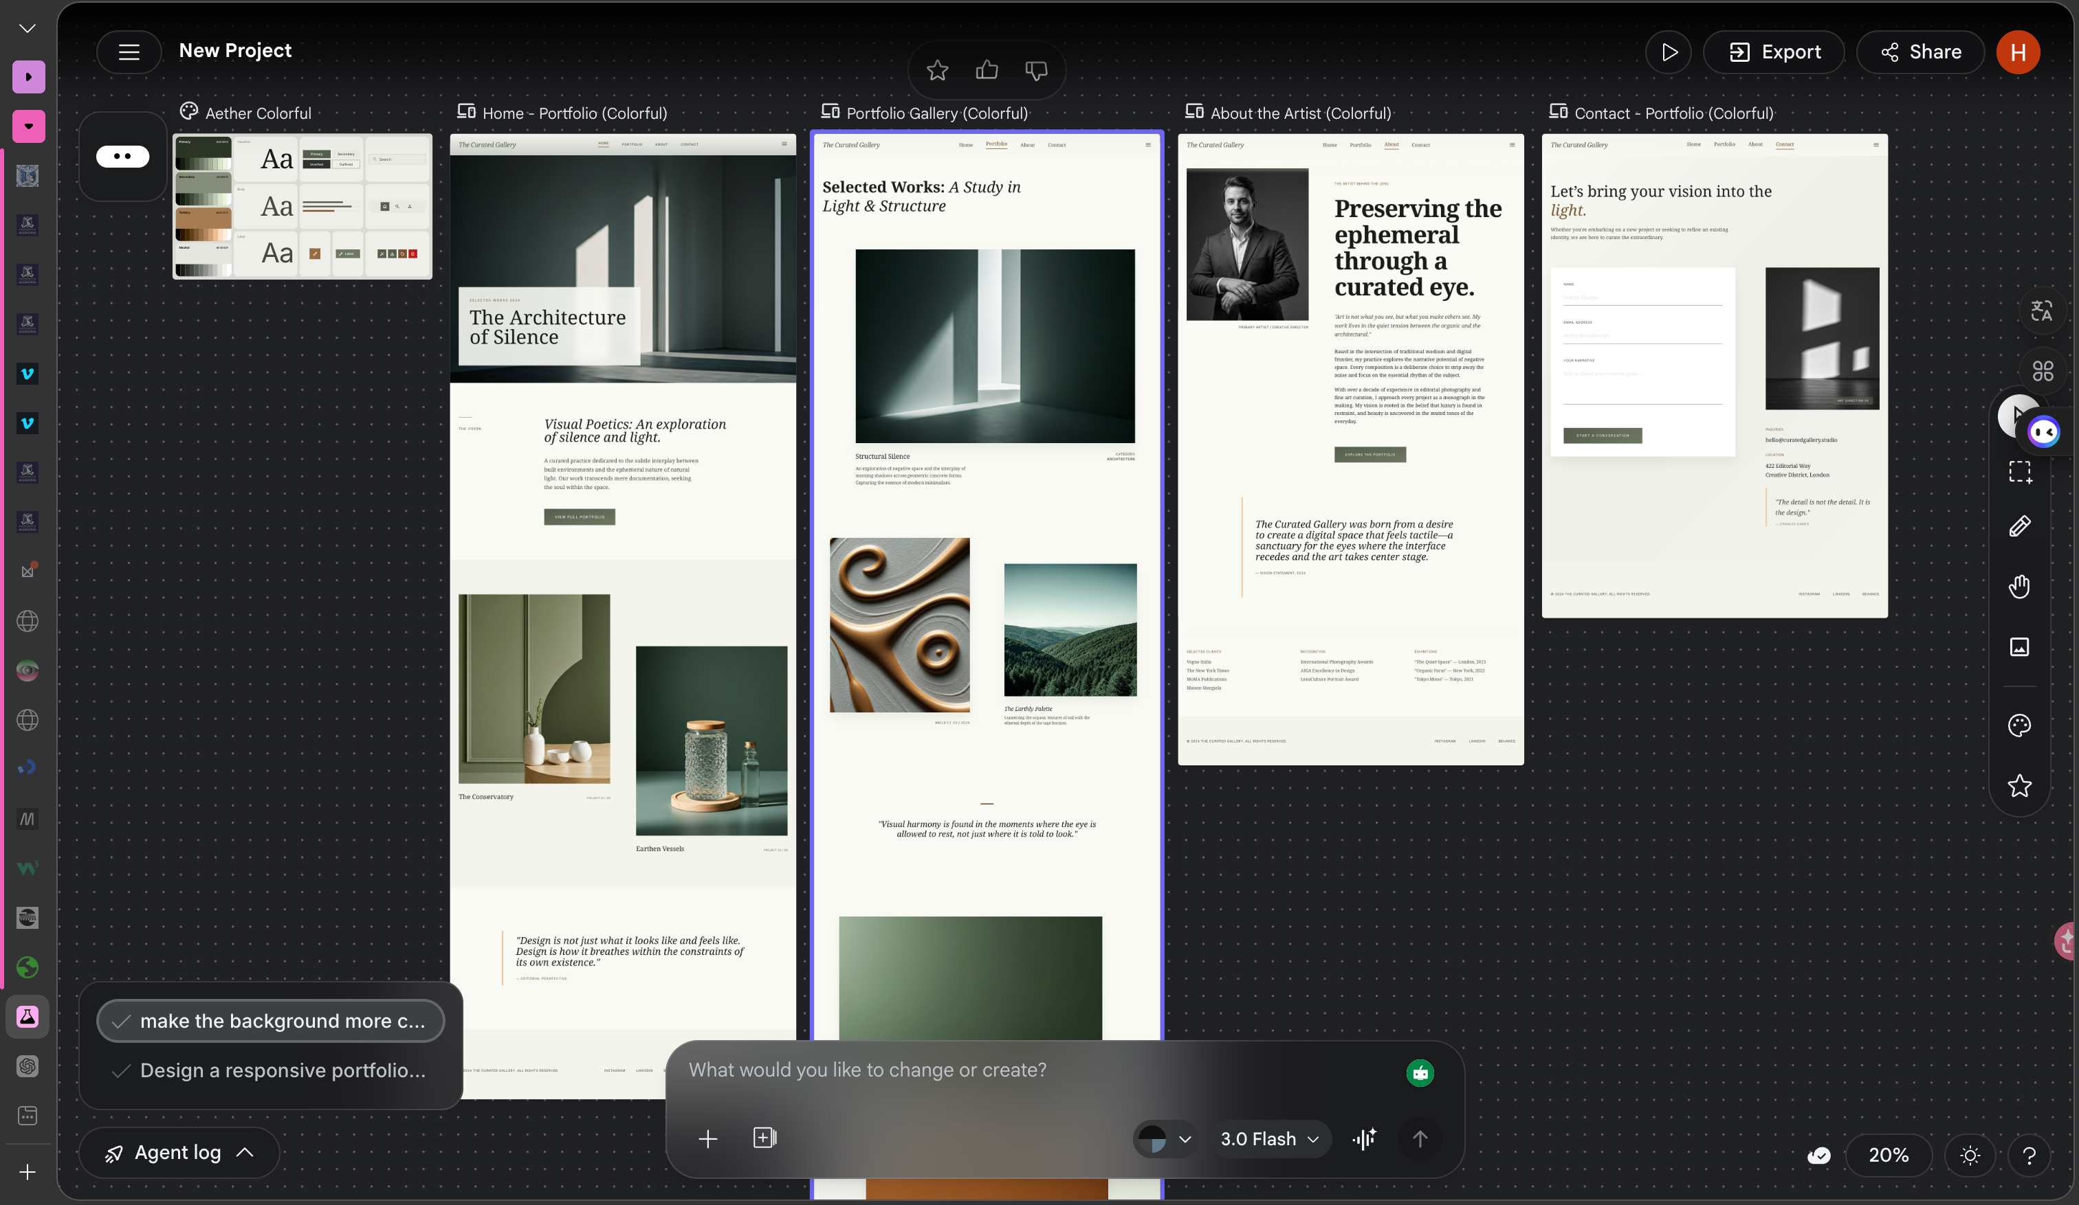This screenshot has height=1205, width=2079.
Task: Select the pencil edit tool
Action: (x=2018, y=526)
